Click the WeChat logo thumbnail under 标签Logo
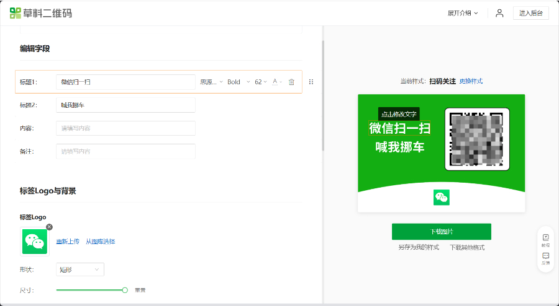 (35, 242)
